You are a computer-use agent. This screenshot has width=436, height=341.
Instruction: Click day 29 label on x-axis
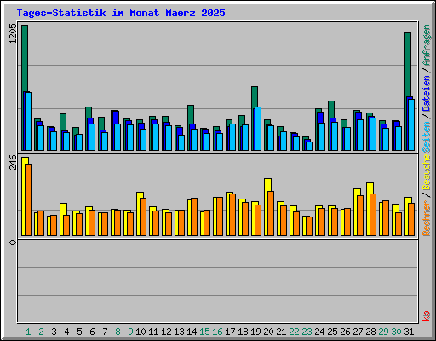tap(383, 332)
